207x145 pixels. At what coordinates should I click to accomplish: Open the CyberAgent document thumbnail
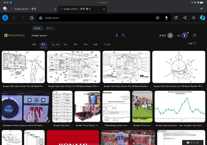pyautogui.click(x=116, y=106)
